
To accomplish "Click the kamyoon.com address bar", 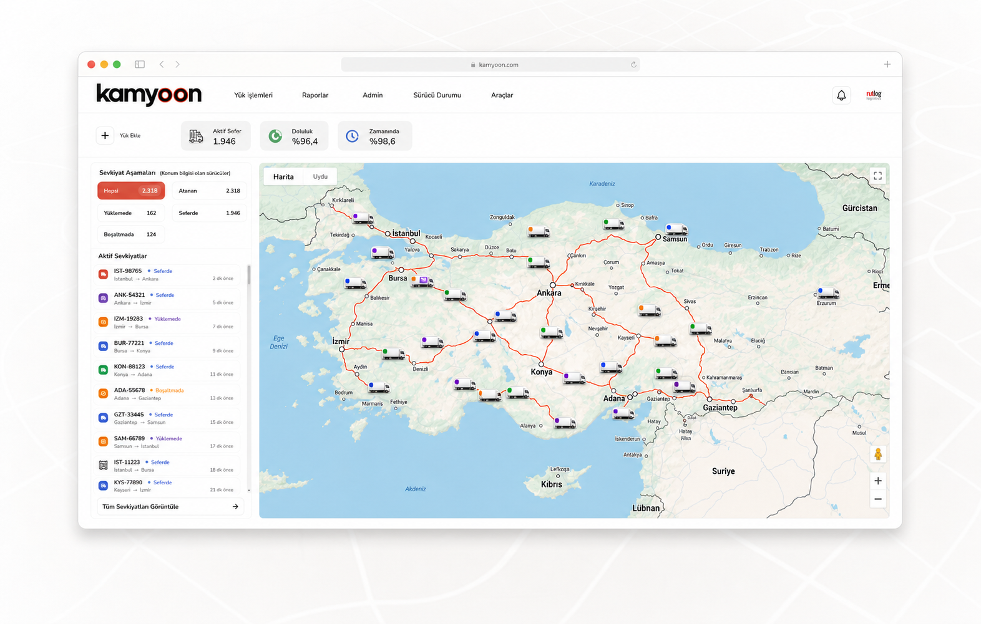I will (490, 64).
